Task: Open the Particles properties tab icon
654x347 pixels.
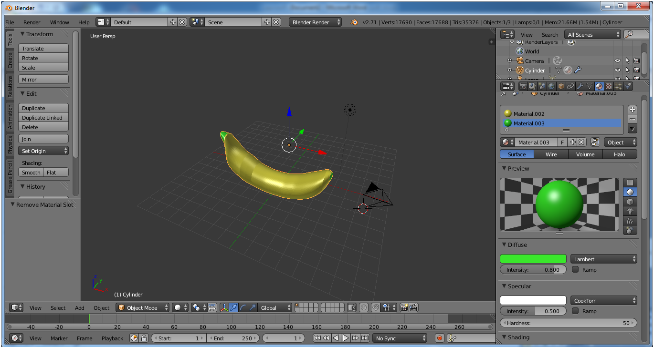Action: 618,86
